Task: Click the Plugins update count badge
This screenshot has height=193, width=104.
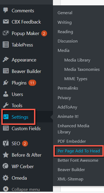Action: pyautogui.click(x=32, y=83)
